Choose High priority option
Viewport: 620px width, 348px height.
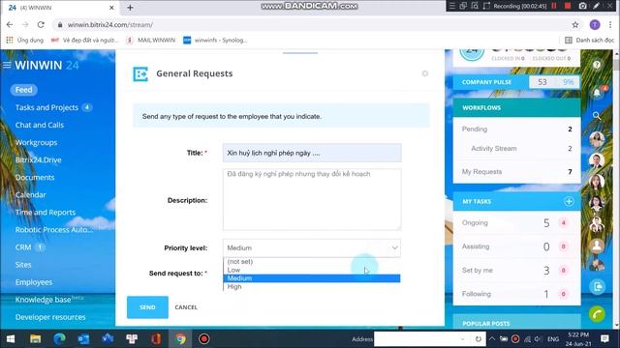pos(312,286)
